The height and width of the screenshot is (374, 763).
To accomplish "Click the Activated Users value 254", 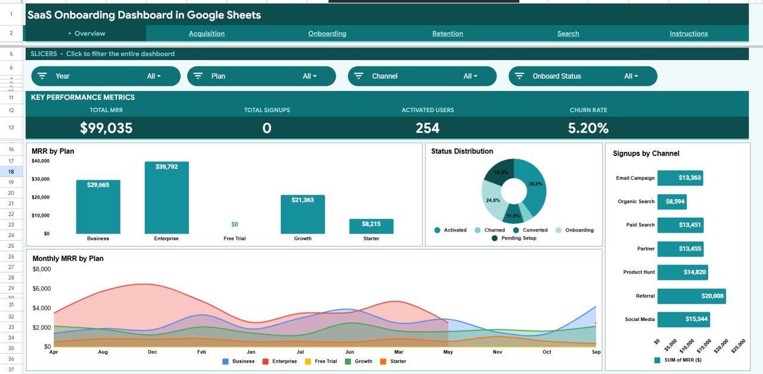I will click(x=427, y=128).
